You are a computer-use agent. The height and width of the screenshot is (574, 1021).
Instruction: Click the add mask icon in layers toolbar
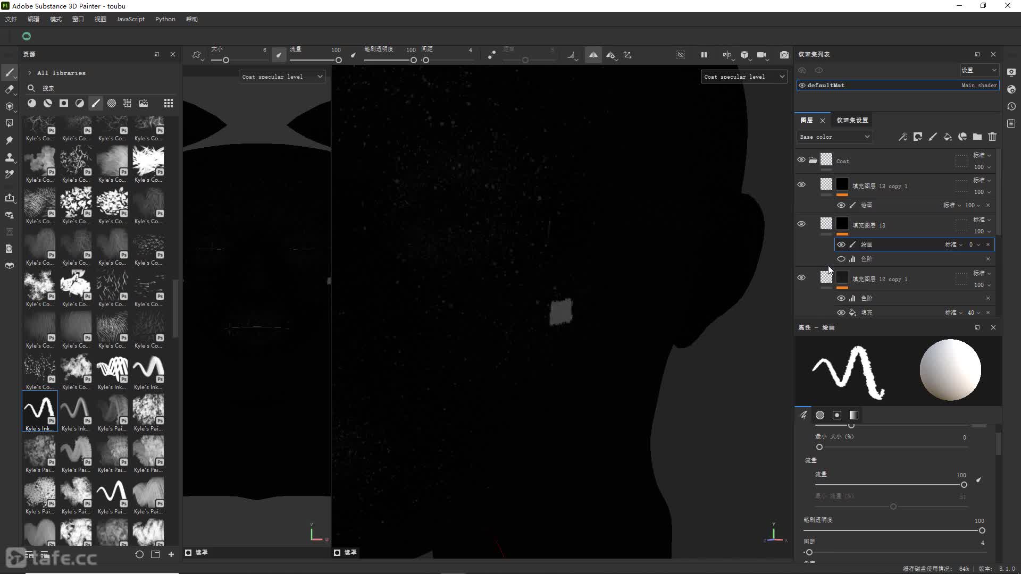(917, 137)
